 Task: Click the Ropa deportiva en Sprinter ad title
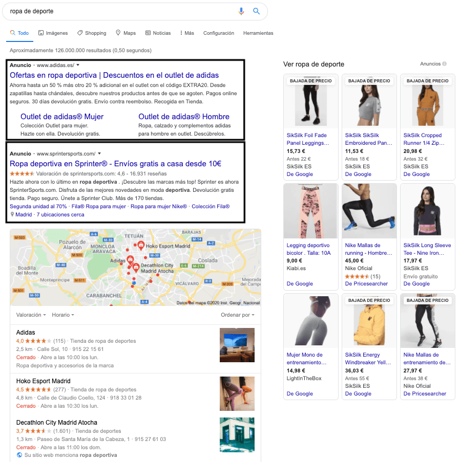[115, 164]
